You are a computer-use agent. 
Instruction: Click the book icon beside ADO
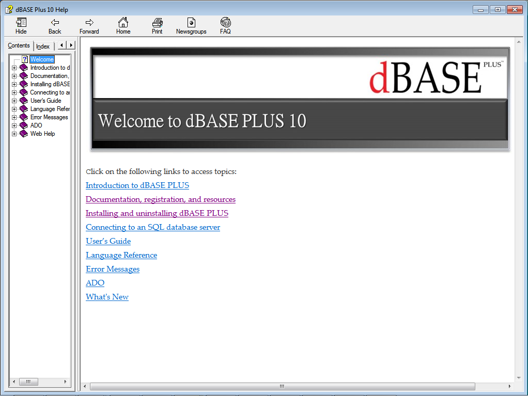pos(24,125)
